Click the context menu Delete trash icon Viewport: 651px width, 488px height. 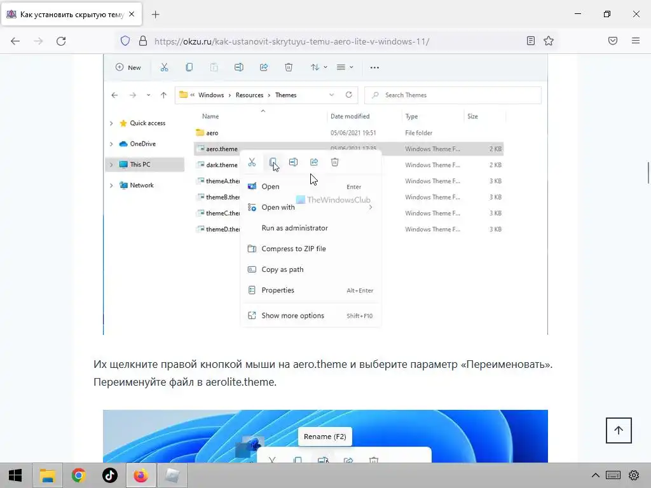[334, 162]
